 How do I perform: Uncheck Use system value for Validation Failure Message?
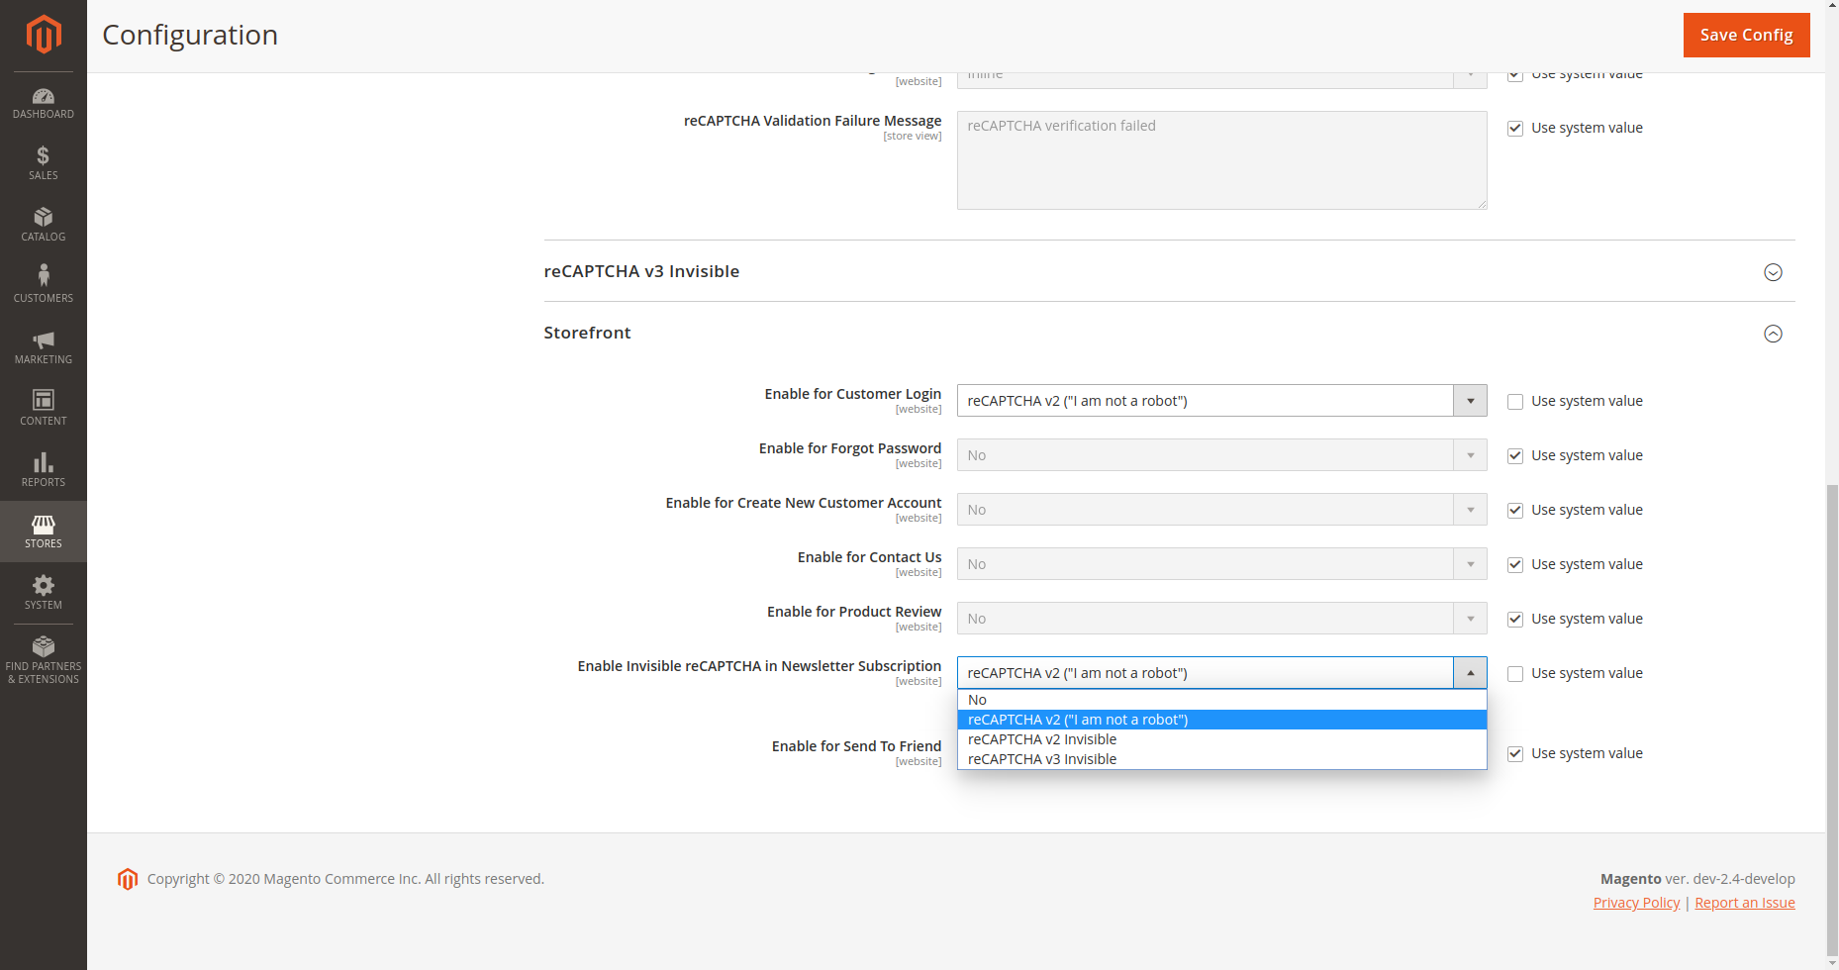[x=1515, y=129]
